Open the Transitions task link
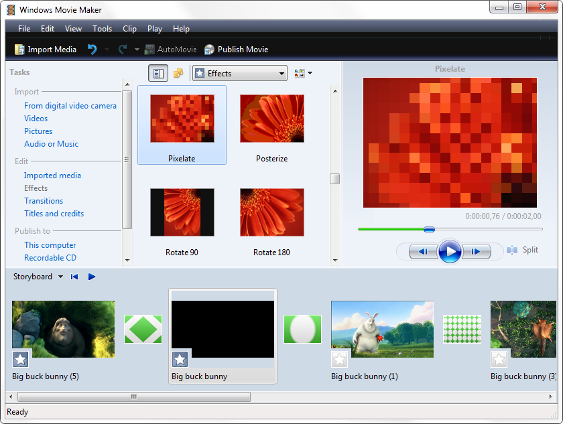The height and width of the screenshot is (424, 563). tap(44, 201)
